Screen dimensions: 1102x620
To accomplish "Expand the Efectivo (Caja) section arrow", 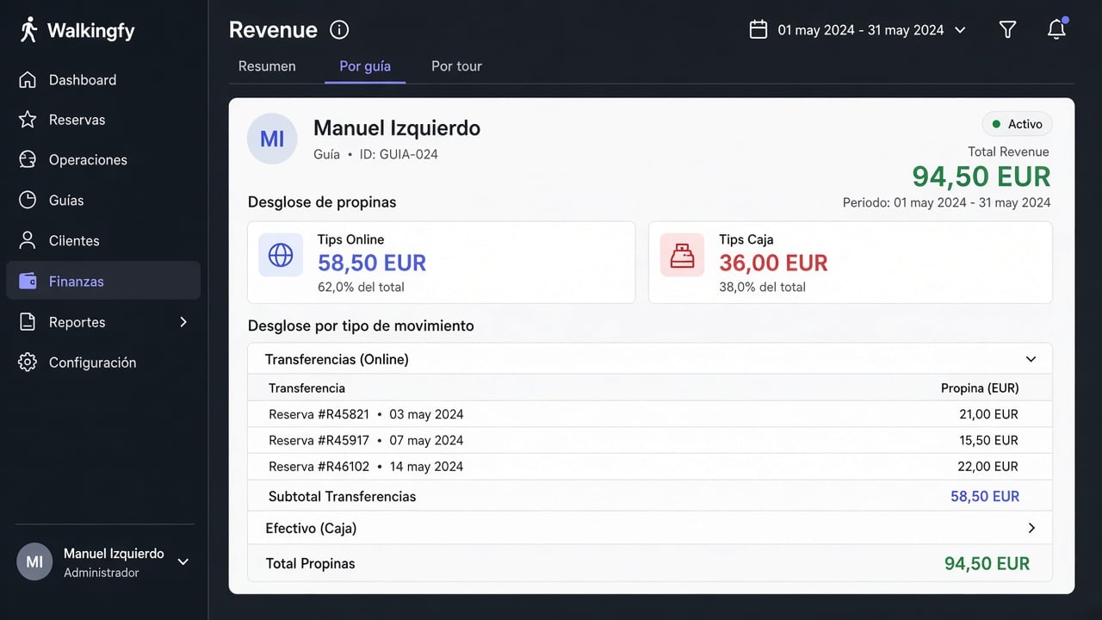I will click(1031, 528).
